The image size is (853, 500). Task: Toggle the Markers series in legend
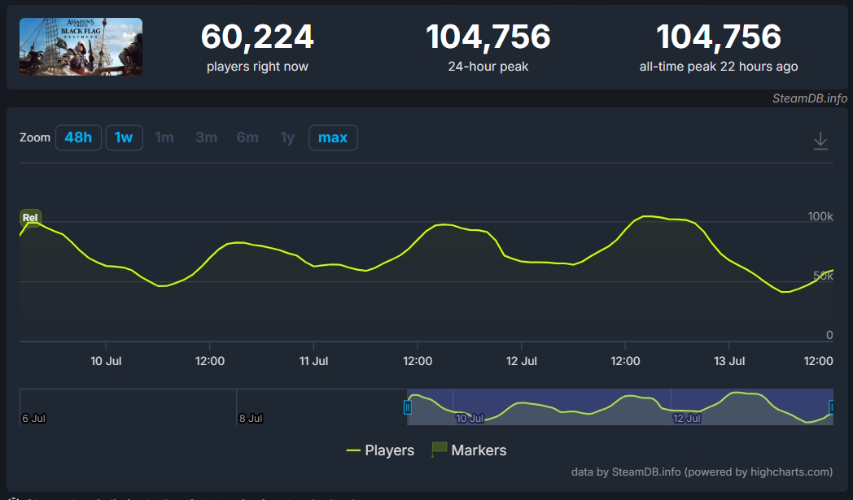click(x=469, y=450)
